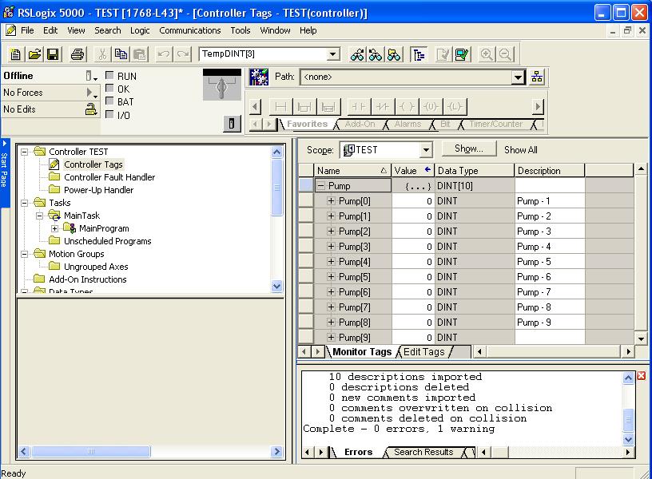This screenshot has height=479, width=652.
Task: Click the Redo arrow icon
Action: [182, 54]
